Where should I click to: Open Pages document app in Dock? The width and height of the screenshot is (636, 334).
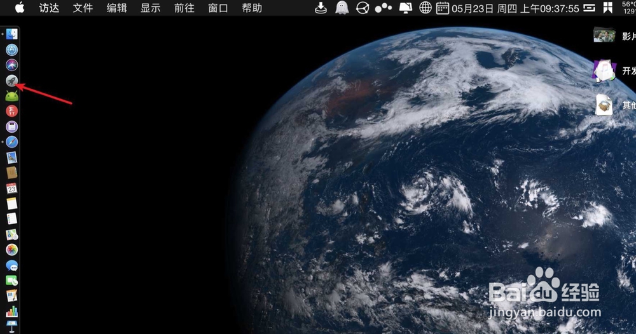point(11,296)
